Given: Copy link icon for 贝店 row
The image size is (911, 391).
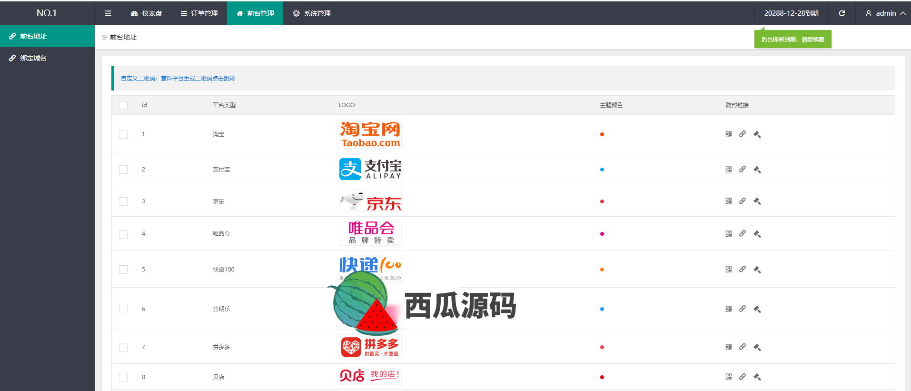Looking at the screenshot, I should (x=743, y=377).
